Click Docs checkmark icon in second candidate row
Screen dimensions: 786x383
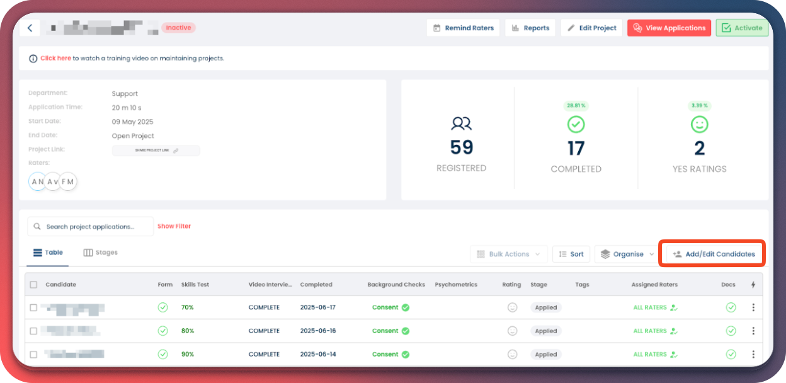tap(731, 331)
